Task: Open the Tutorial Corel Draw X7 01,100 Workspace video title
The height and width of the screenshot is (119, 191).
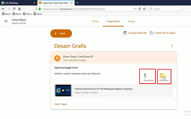Action: click(104, 89)
